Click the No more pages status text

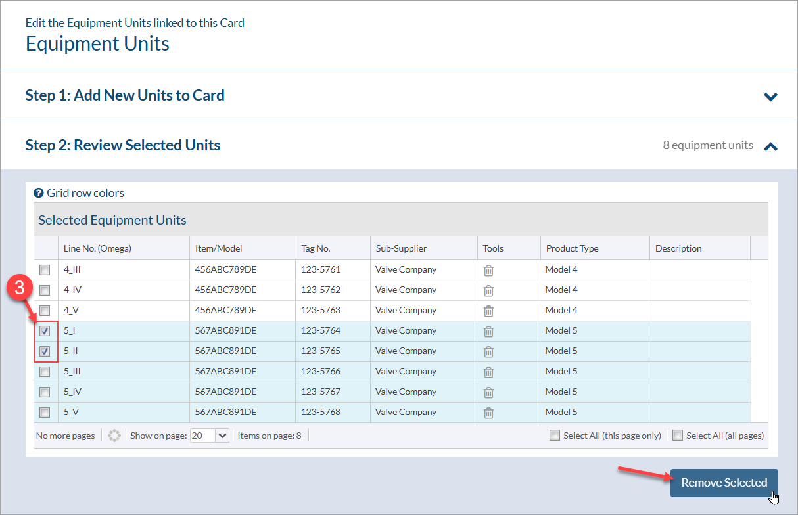[65, 436]
